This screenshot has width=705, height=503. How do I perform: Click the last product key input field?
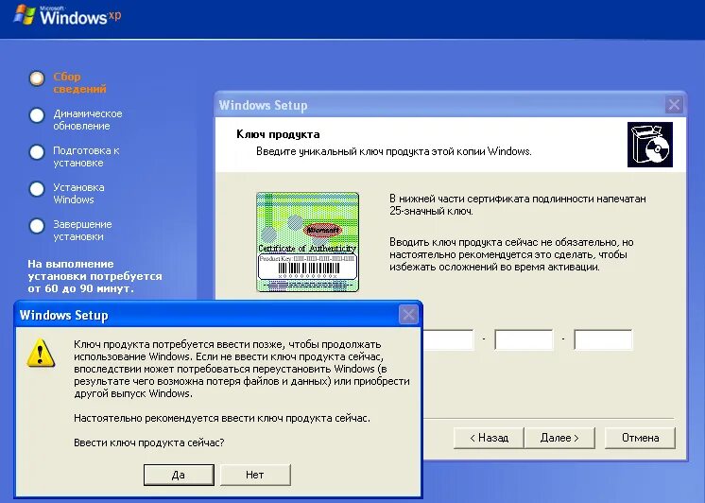[603, 339]
